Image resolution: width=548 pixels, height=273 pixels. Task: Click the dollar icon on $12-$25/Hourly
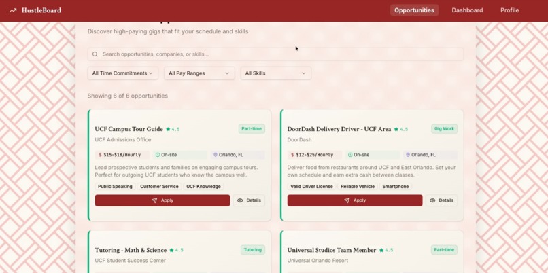pyautogui.click(x=292, y=155)
